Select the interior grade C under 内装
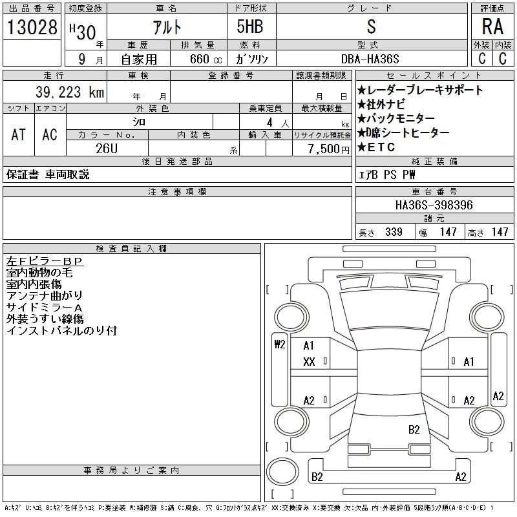This screenshot has height=517, width=517. (x=502, y=58)
